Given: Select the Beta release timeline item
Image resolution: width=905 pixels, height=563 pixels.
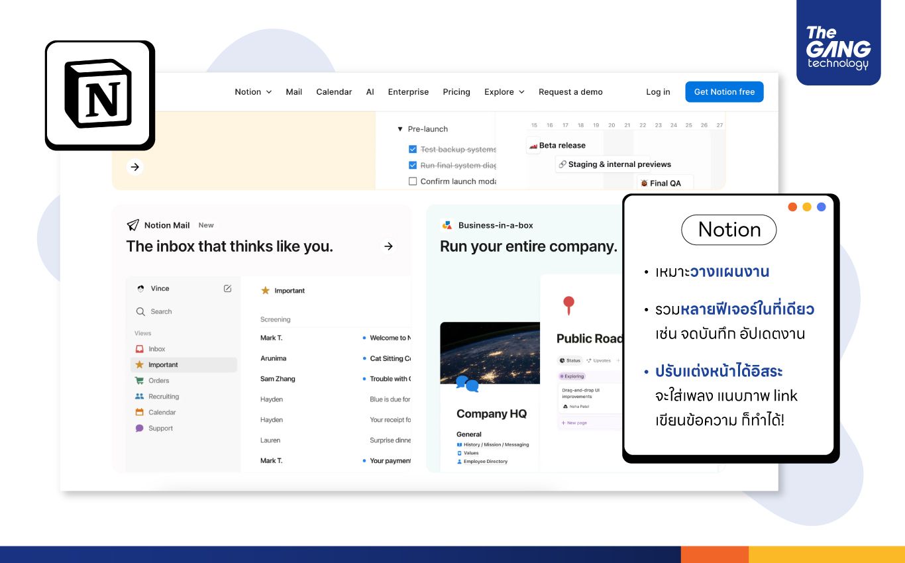Looking at the screenshot, I should (557, 146).
